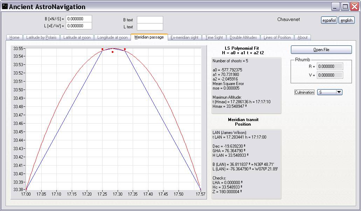
Task: Click the app icon in title bar
Action: 5,6
